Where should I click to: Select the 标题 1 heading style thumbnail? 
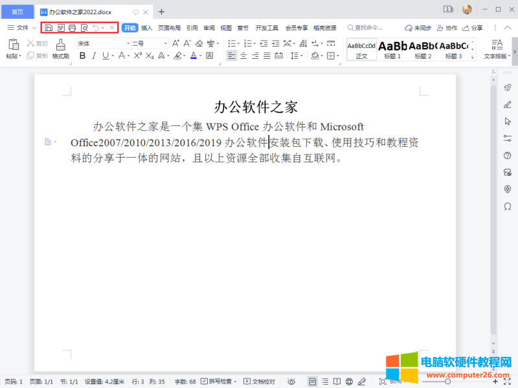pyautogui.click(x=392, y=49)
